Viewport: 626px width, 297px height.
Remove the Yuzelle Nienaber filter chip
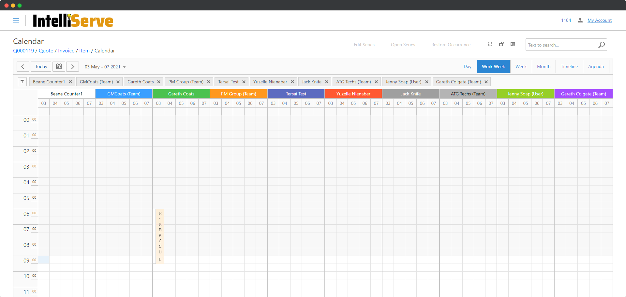pos(292,82)
